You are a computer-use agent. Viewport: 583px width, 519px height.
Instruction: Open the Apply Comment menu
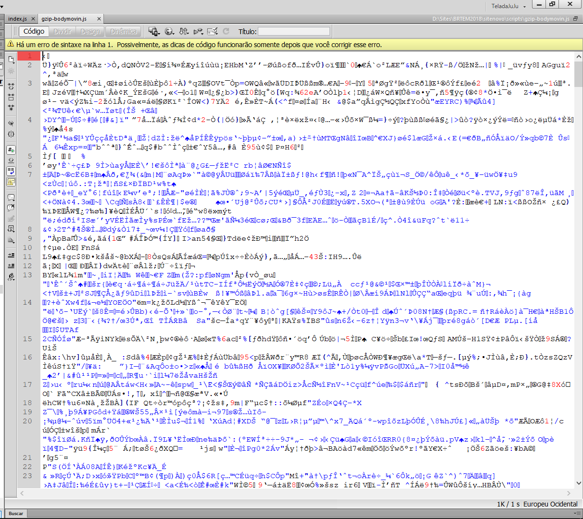point(11,197)
